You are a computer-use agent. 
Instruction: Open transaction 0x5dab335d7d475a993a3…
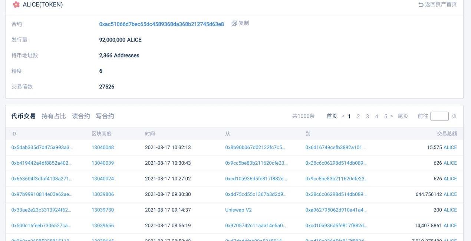[42, 147]
